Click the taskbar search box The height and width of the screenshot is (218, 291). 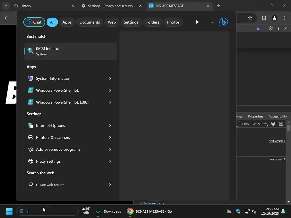(47, 211)
